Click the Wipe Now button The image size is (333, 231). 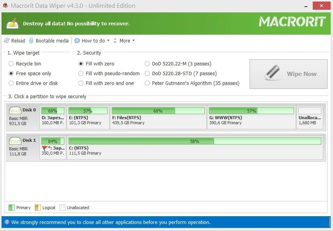(x=289, y=74)
